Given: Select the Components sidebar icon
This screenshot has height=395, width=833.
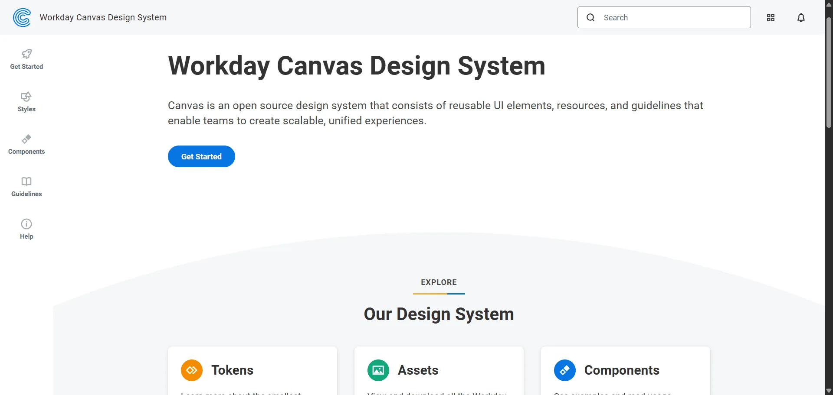Looking at the screenshot, I should click(x=26, y=139).
